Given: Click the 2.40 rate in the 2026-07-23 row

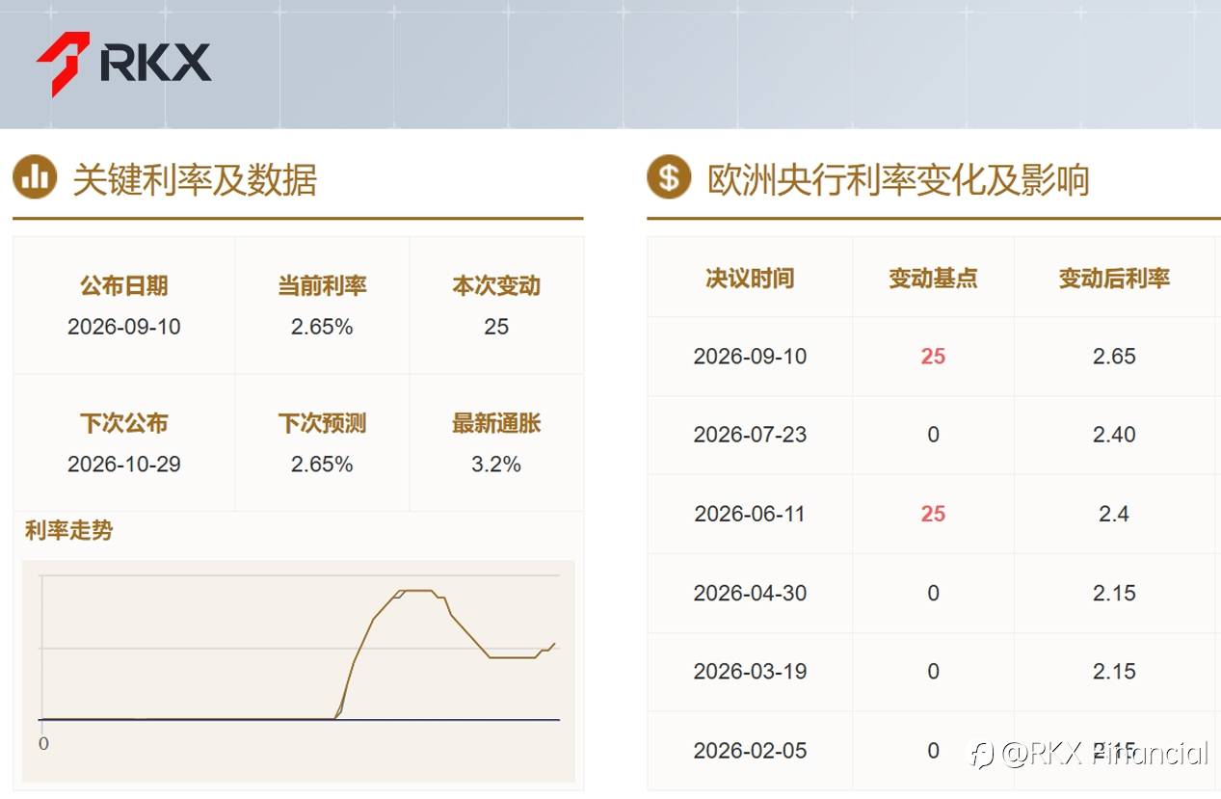Looking at the screenshot, I should [1114, 435].
